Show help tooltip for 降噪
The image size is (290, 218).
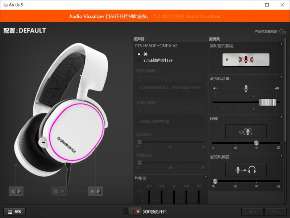281,117
